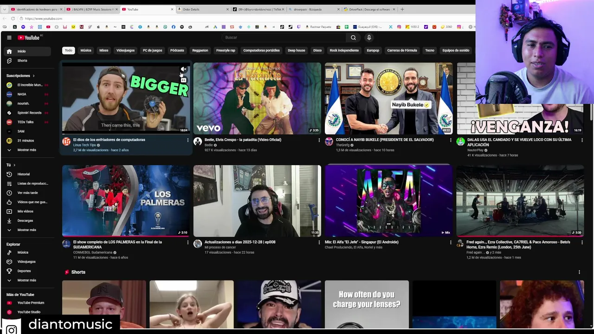Viewport: 594px width, 334px height.
Task: Toggle captions on the previewing video
Action: [184, 80]
